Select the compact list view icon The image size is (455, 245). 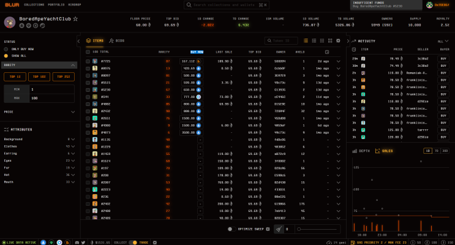306,40
